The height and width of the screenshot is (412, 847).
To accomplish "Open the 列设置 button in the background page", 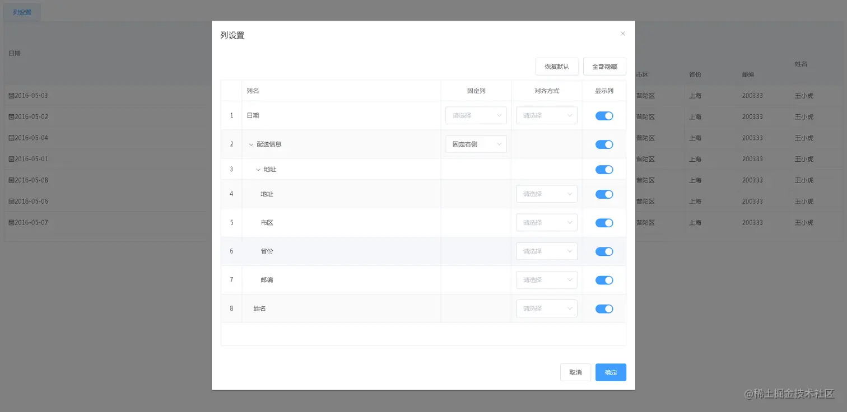I will 22,12.
